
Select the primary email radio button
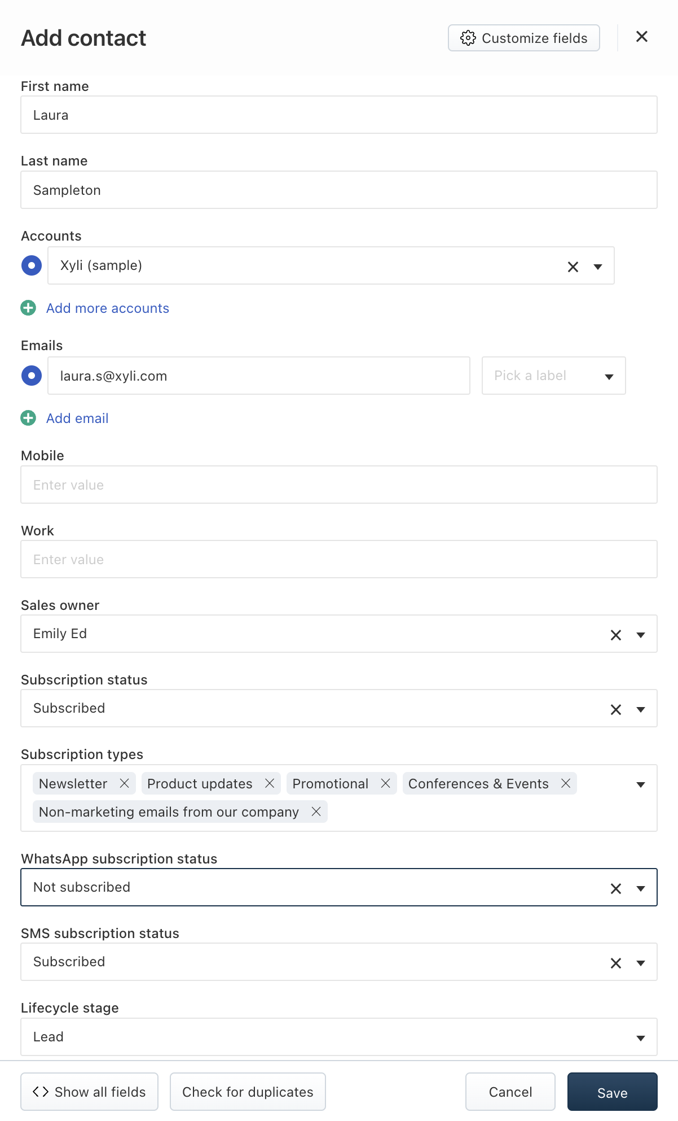click(32, 376)
